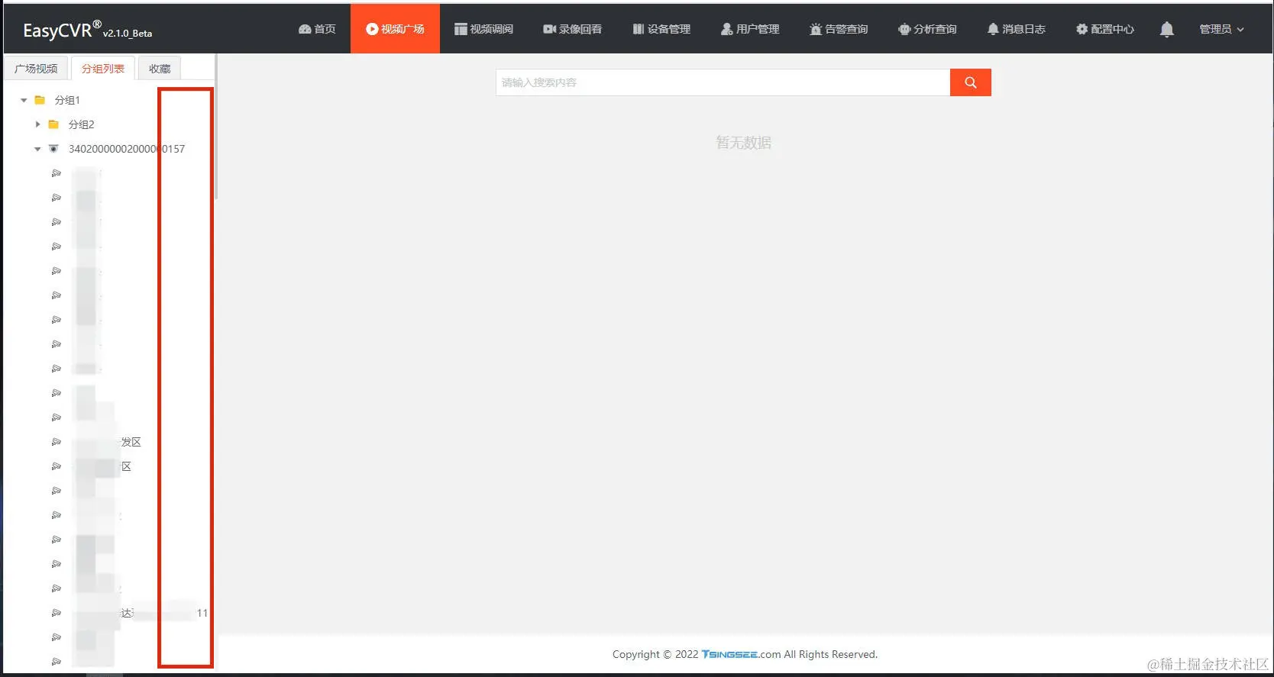
Task: Open the 首页 home menu
Action: 317,29
